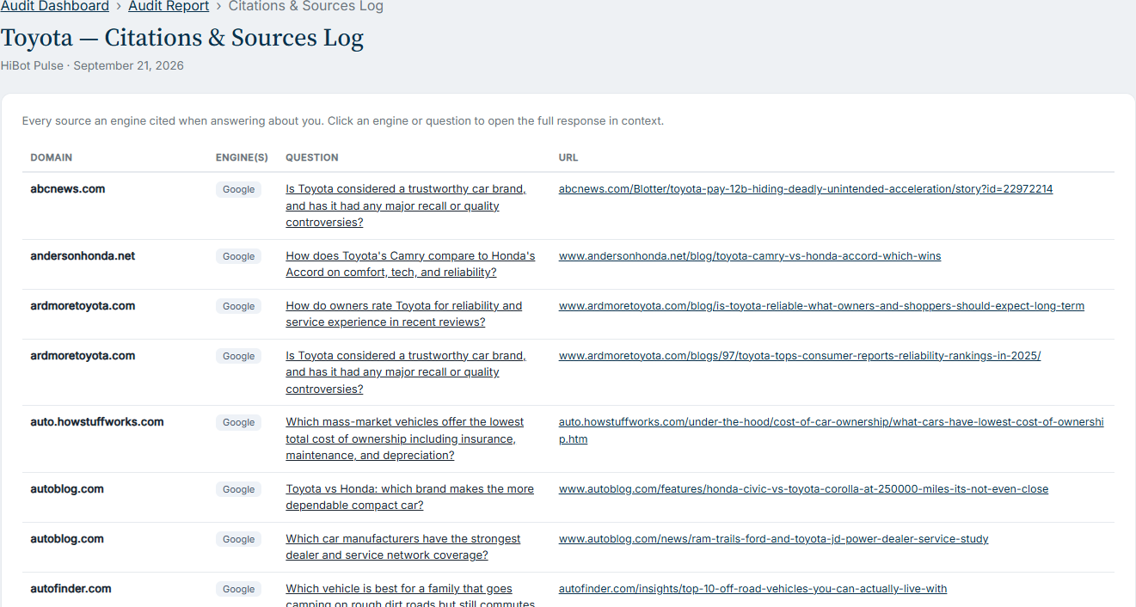This screenshot has height=607, width=1136.
Task: Open the Google tag in autofinder.com row
Action: pyautogui.click(x=239, y=589)
